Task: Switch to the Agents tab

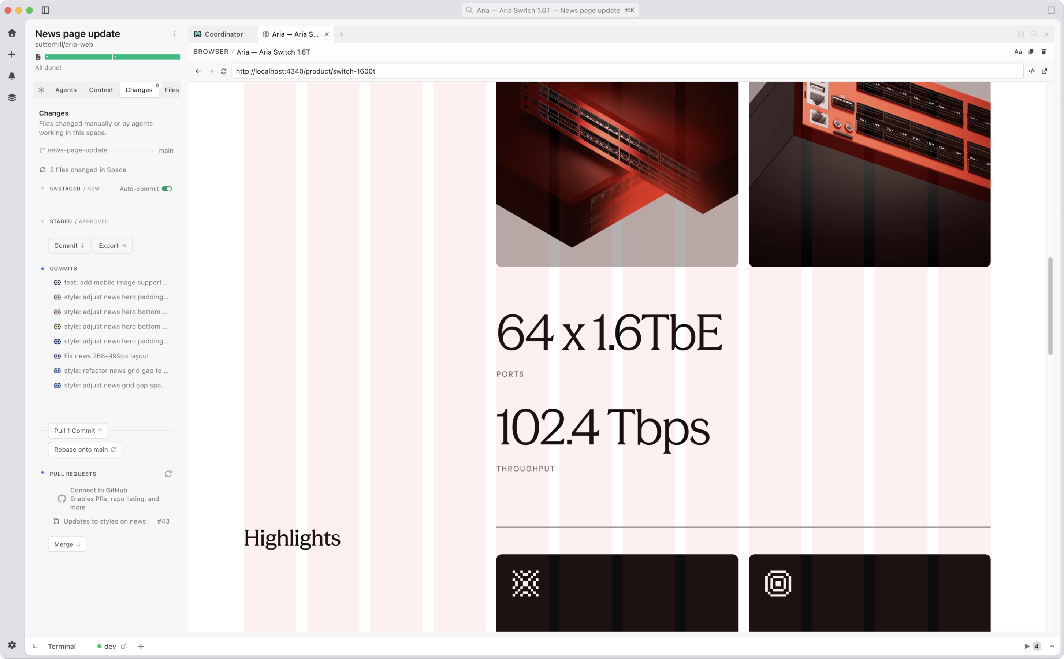Action: [66, 90]
